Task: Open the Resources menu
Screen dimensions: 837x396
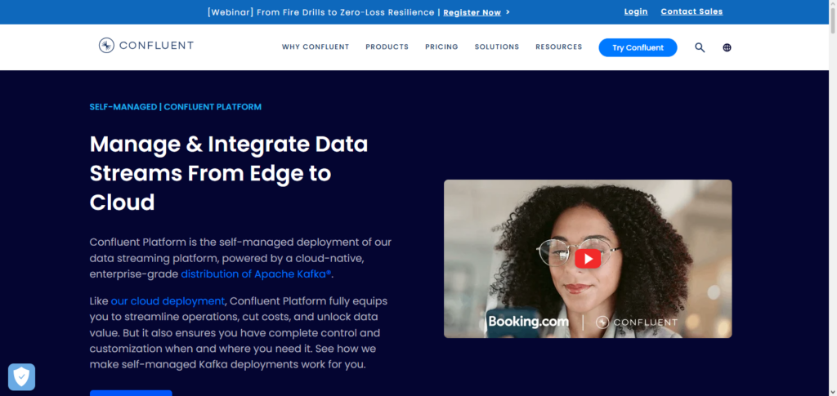Action: tap(558, 47)
